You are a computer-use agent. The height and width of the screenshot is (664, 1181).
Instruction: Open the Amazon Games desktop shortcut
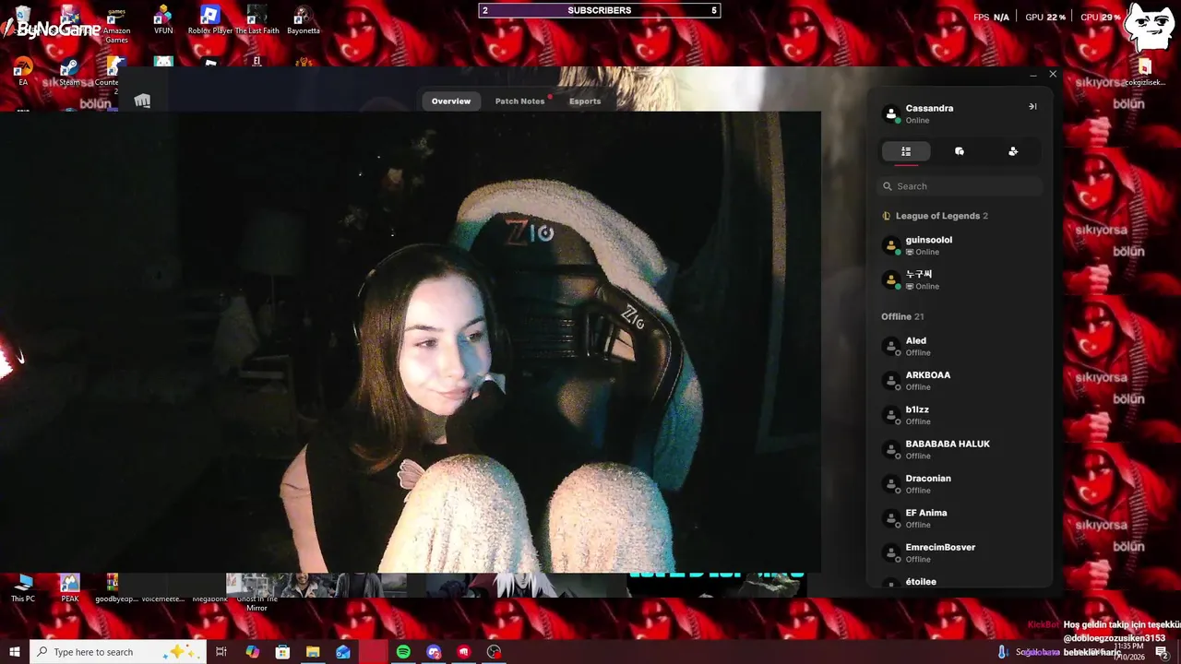tap(116, 25)
